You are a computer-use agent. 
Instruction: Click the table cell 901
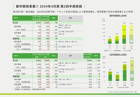[x=47, y=74]
